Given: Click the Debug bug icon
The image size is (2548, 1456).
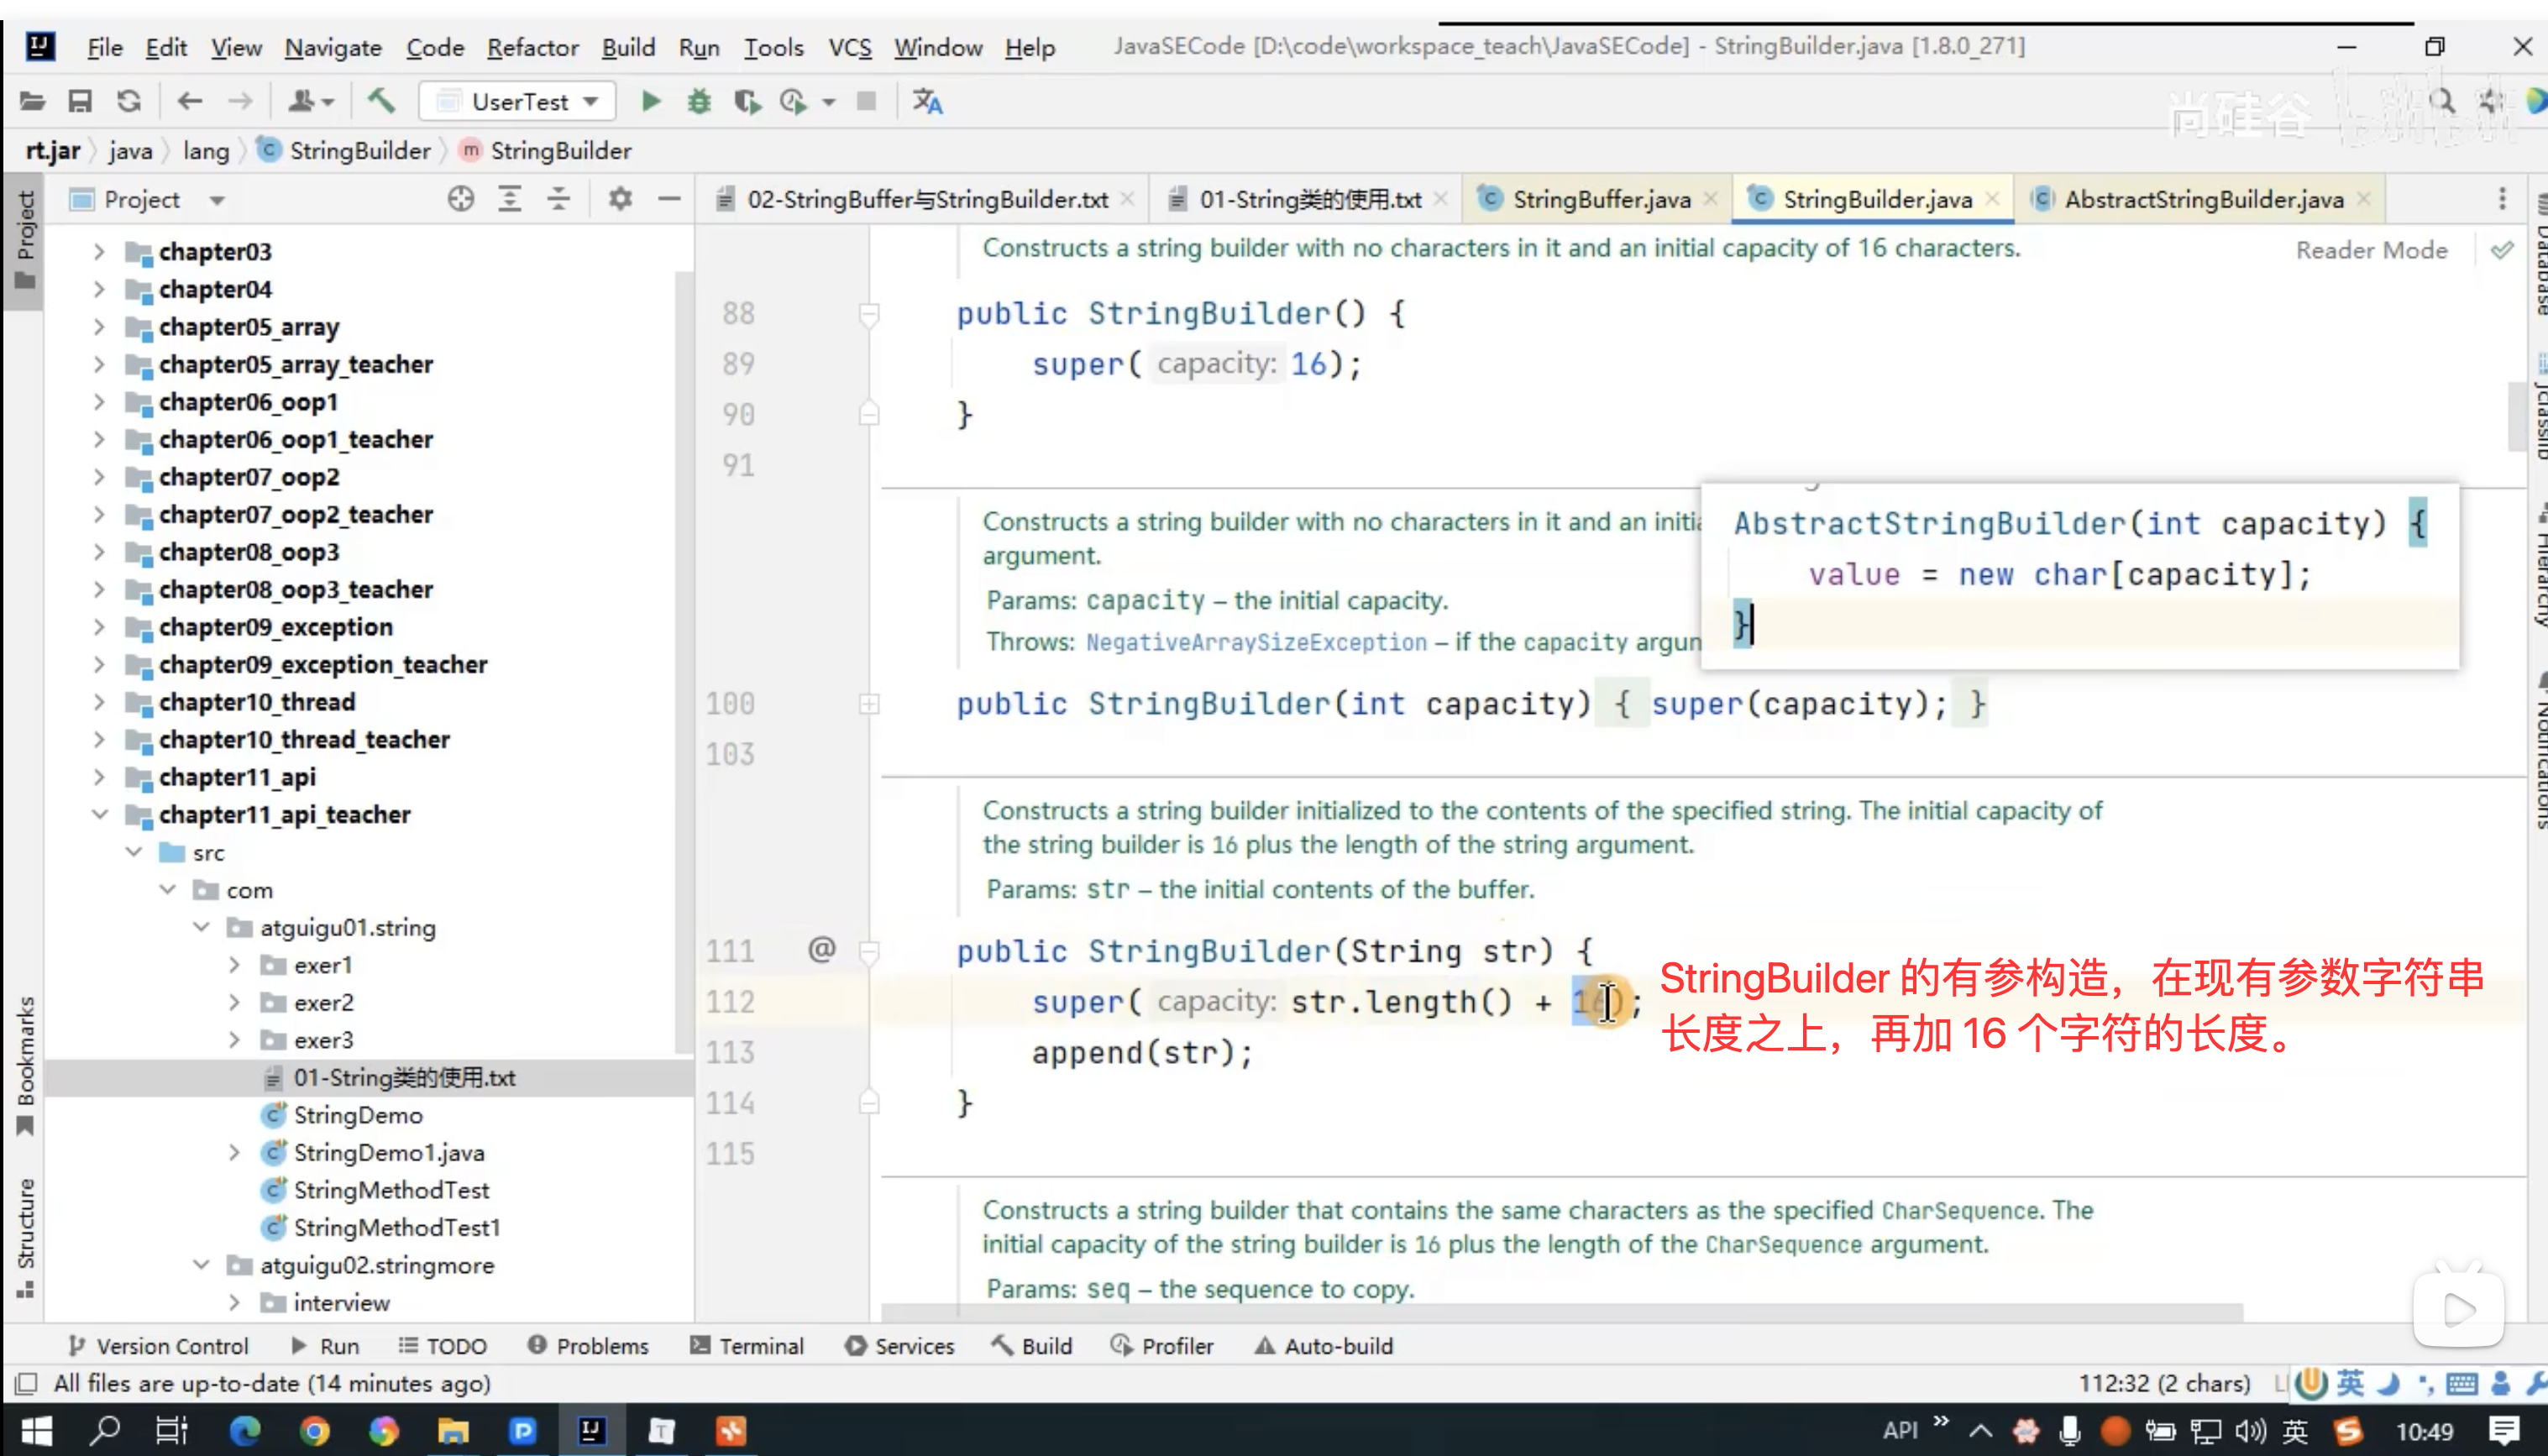Looking at the screenshot, I should 699,101.
